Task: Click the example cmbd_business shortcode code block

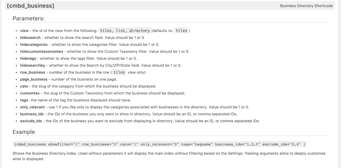Action: pyautogui.click(x=159, y=144)
